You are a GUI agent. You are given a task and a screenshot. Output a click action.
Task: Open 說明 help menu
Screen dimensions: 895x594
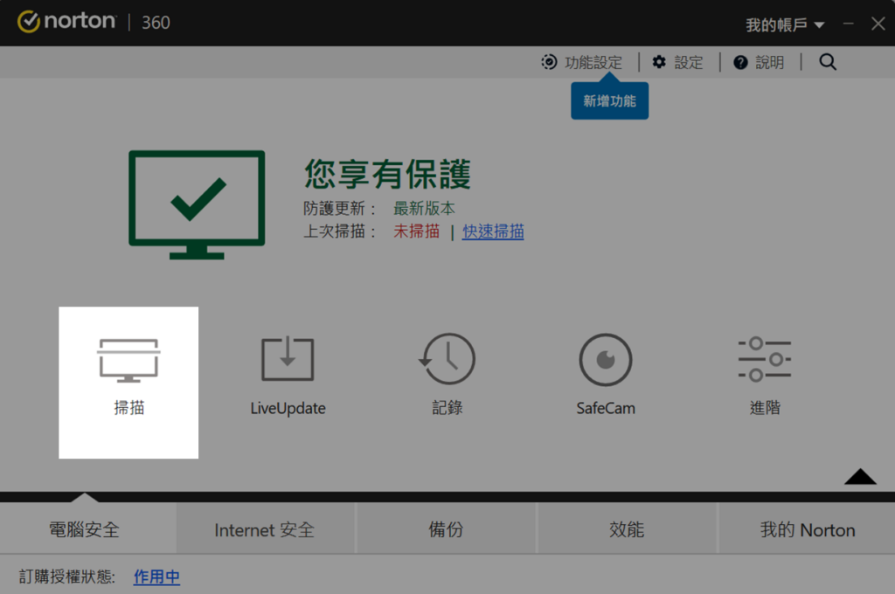(759, 62)
